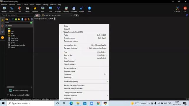
Task: Open the Help question mark icon
Action: pyautogui.click(x=89, y=9)
